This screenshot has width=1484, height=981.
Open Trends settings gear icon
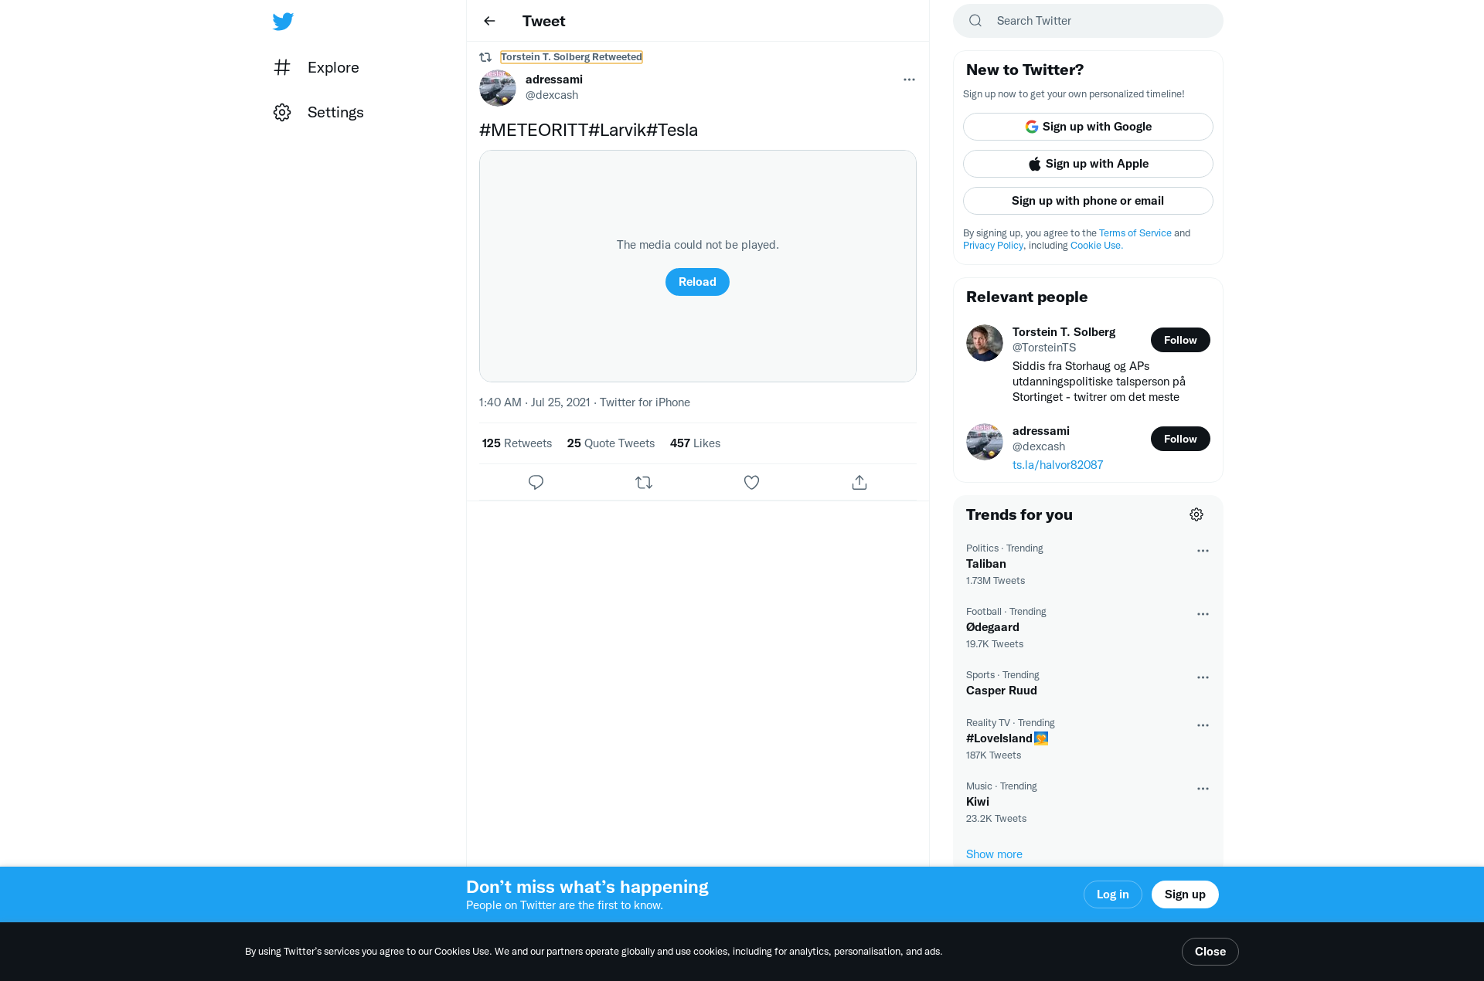(1196, 514)
